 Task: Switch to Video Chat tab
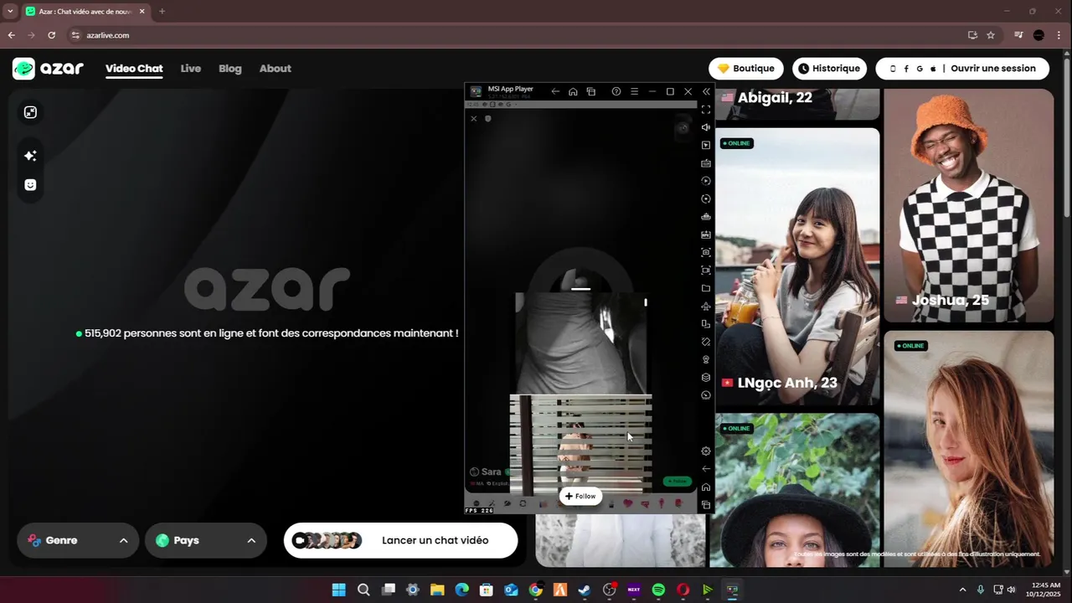[134, 69]
